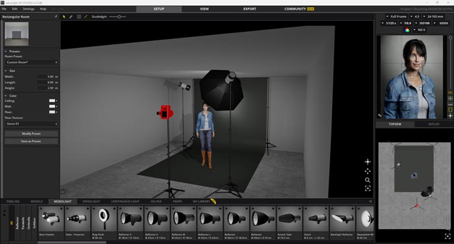Image resolution: width=454 pixels, height=244 pixels.
Task: Click the fit-view icon in topview panel
Action: click(x=448, y=236)
